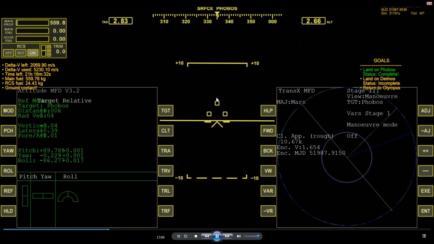Click "Land on Phobos" goal
Screen dimensions: 434x244
click(379, 70)
